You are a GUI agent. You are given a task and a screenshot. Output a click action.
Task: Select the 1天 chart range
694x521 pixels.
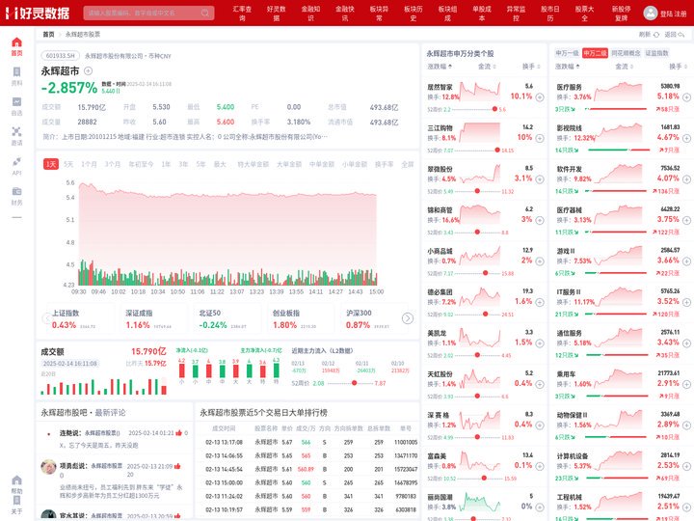click(51, 164)
